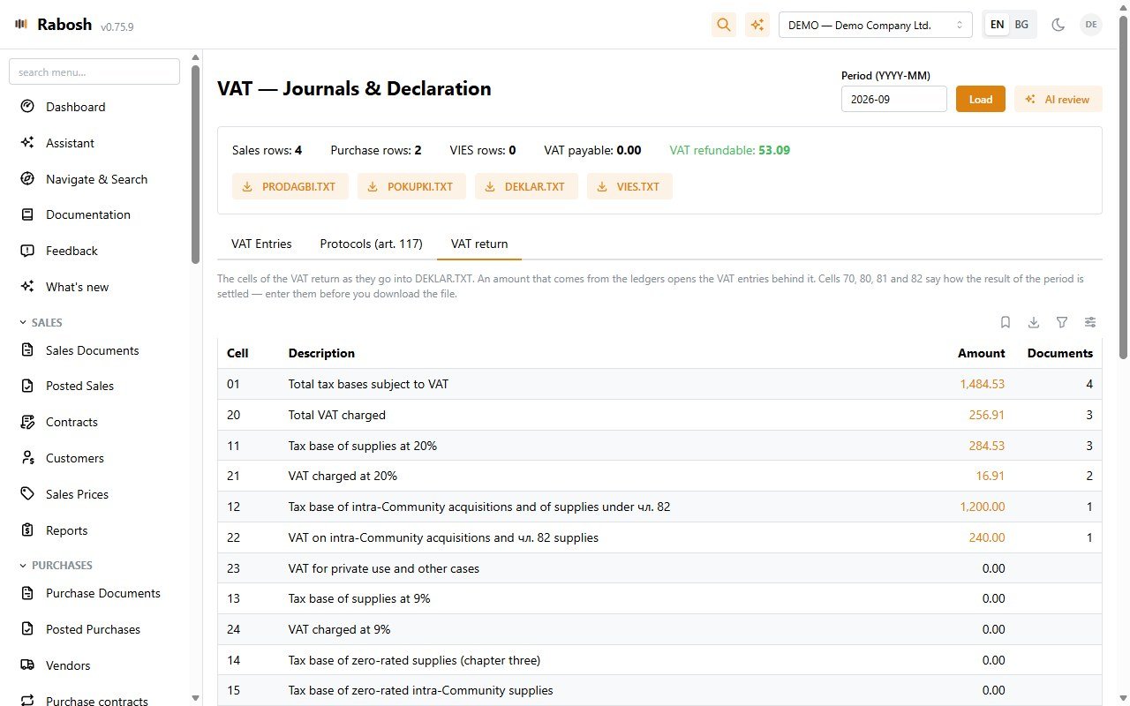Open the 240.00 amount for cell 22
This screenshot has height=706, width=1130.
pyautogui.click(x=987, y=537)
